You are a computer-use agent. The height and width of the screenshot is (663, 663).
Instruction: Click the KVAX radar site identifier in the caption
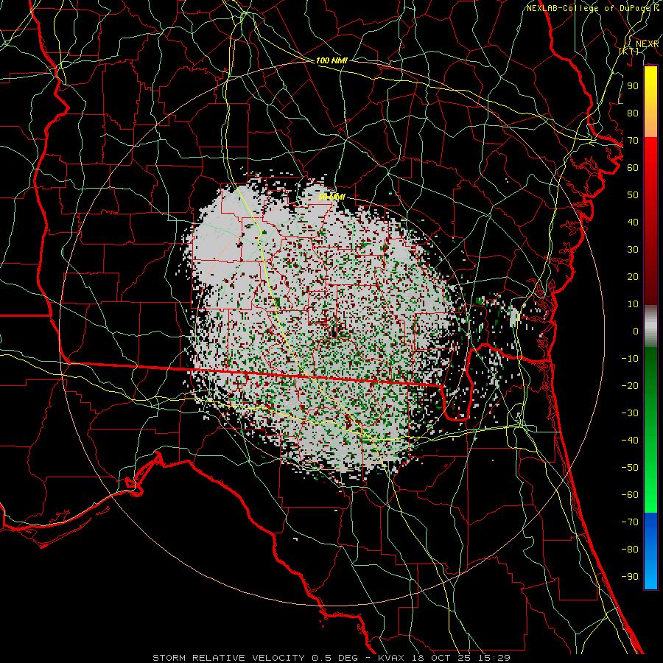[390, 658]
